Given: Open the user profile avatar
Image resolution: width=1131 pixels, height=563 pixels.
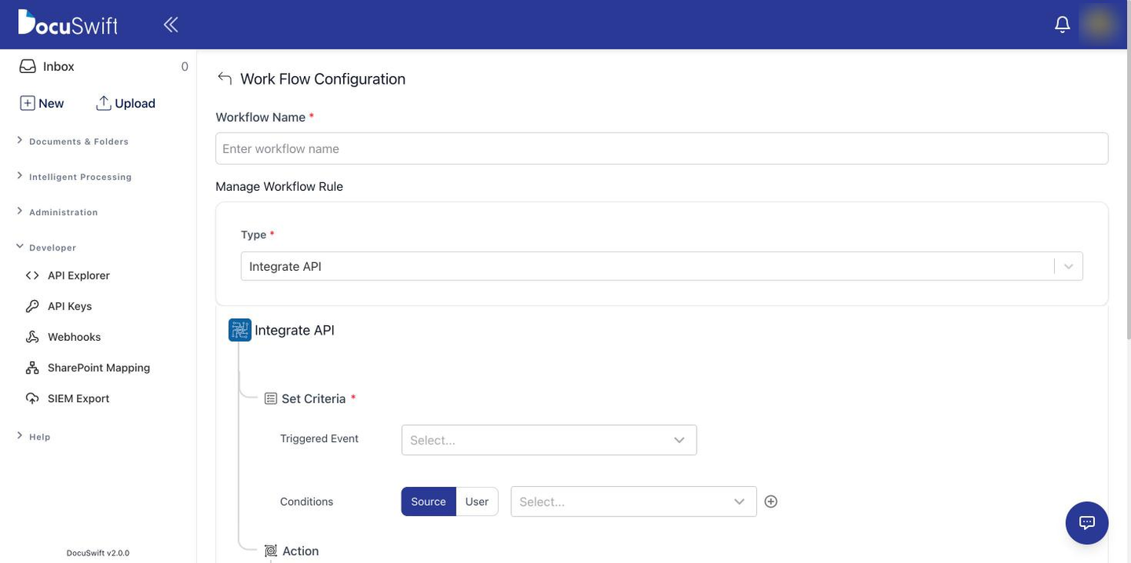Looking at the screenshot, I should [1099, 24].
